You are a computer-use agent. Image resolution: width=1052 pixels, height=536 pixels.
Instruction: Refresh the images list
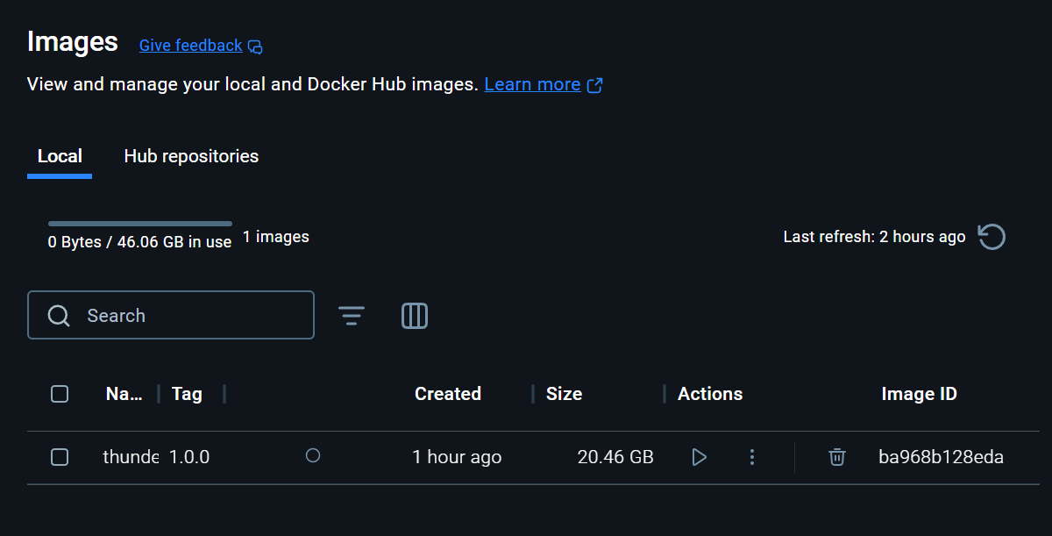pyautogui.click(x=992, y=236)
